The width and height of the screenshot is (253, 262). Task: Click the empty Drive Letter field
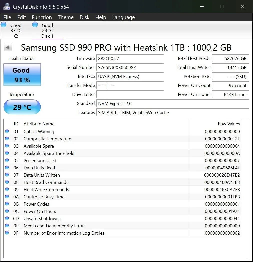click(x=130, y=95)
